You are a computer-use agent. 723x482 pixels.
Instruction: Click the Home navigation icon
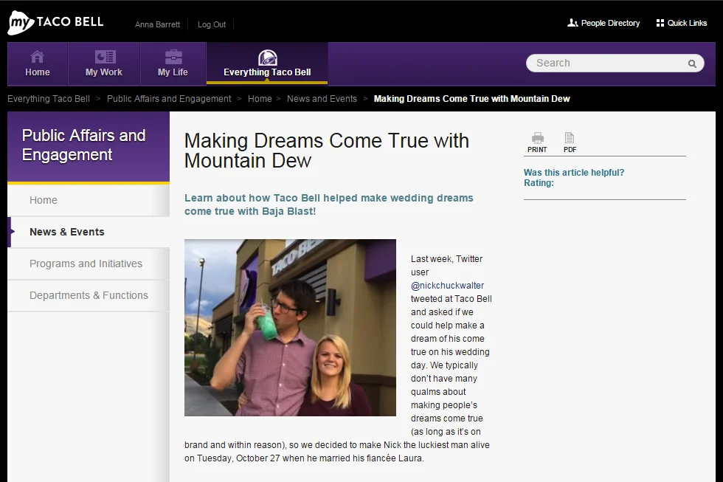pos(37,56)
